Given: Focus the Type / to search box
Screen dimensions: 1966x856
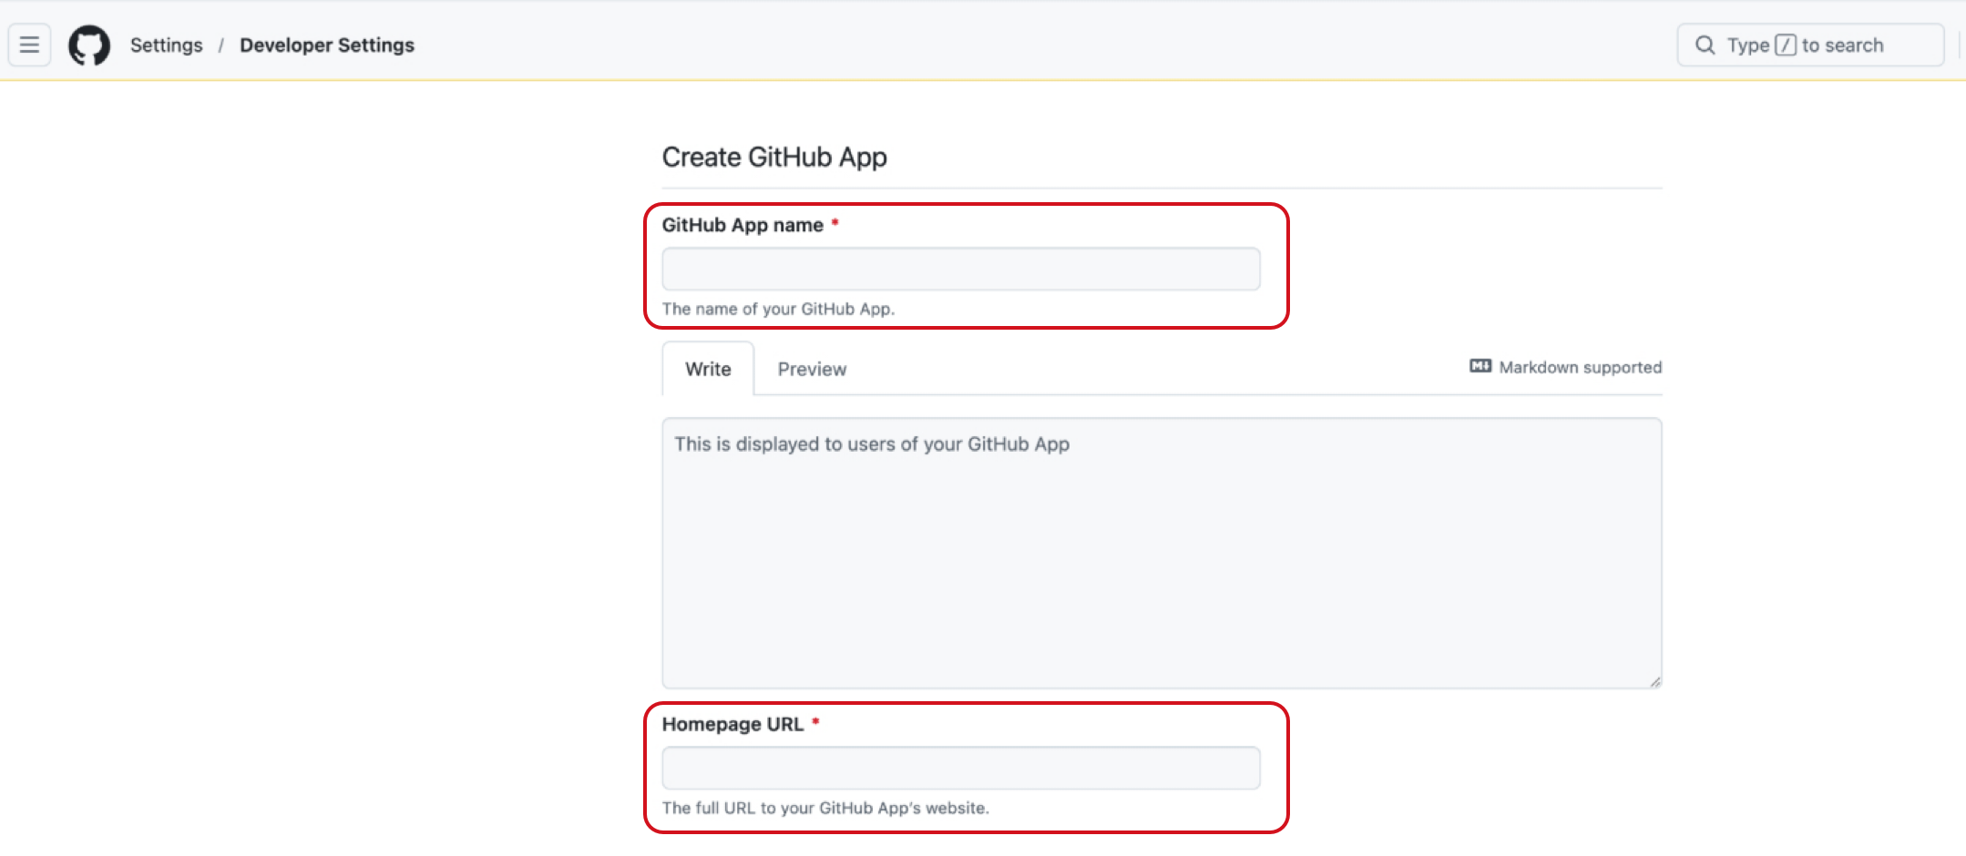Looking at the screenshot, I should [1810, 45].
